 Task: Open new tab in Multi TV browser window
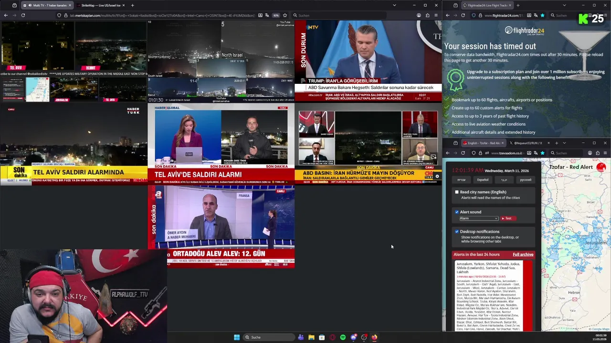[x=132, y=5]
